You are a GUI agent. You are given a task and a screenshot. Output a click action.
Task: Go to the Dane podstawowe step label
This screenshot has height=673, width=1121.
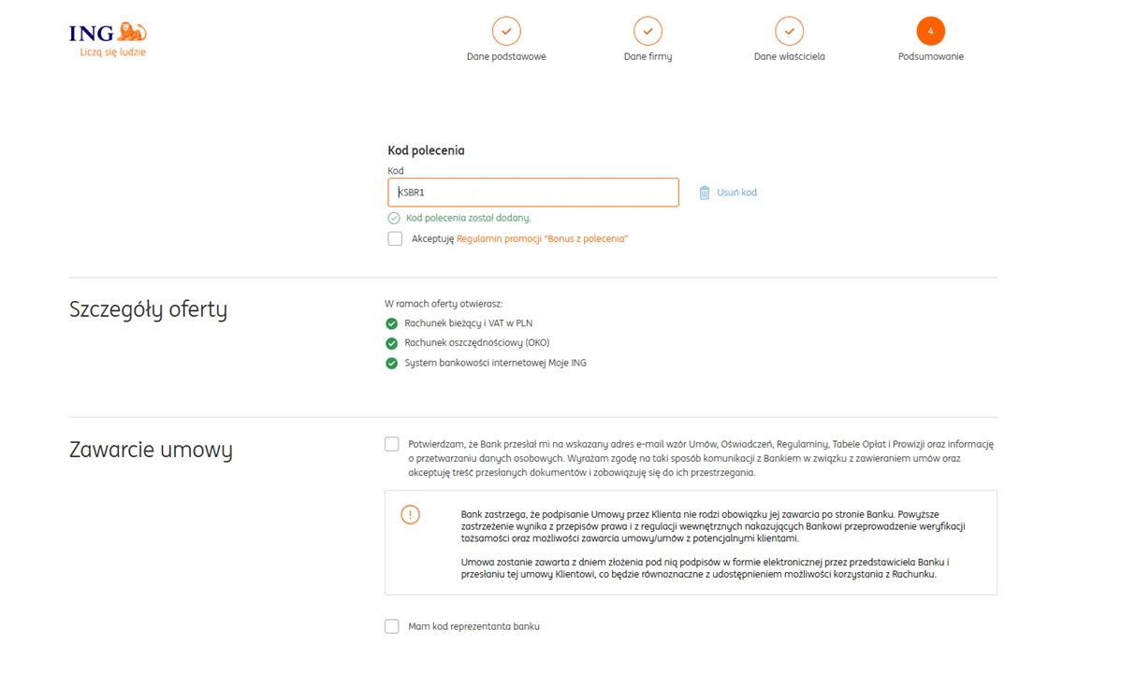[506, 56]
